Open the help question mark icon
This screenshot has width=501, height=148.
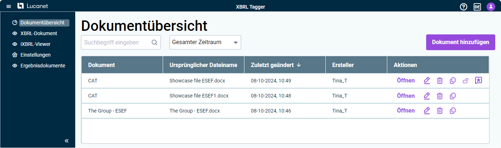tap(464, 6)
